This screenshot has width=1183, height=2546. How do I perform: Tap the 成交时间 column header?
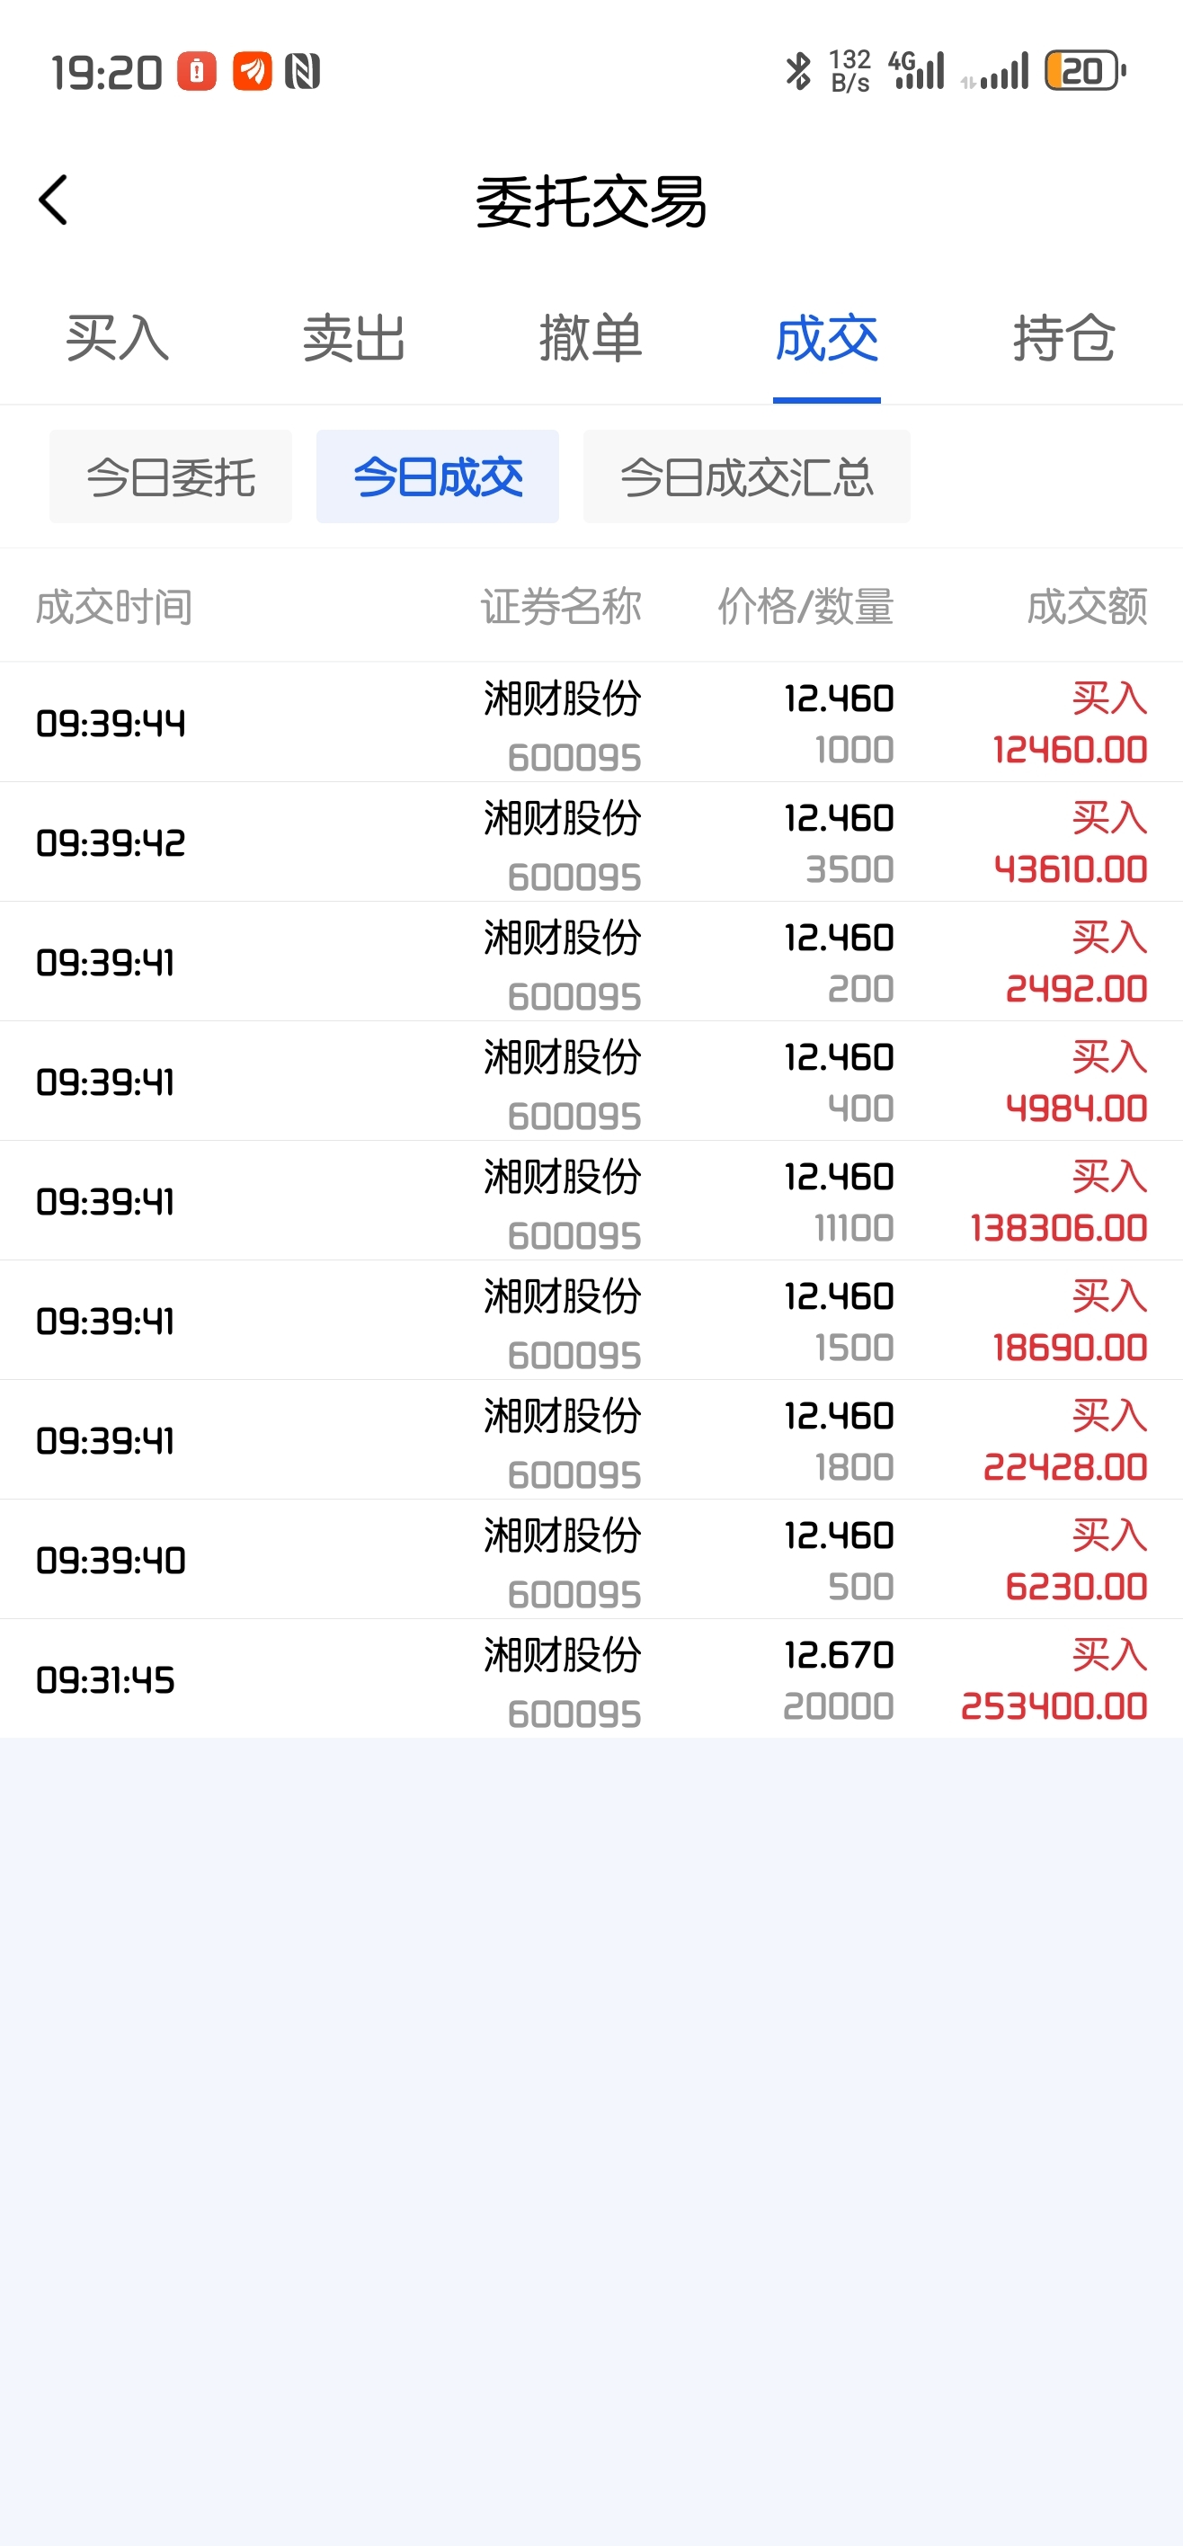[115, 606]
